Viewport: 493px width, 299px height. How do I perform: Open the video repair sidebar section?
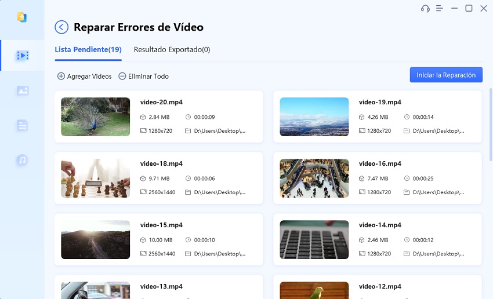[22, 56]
